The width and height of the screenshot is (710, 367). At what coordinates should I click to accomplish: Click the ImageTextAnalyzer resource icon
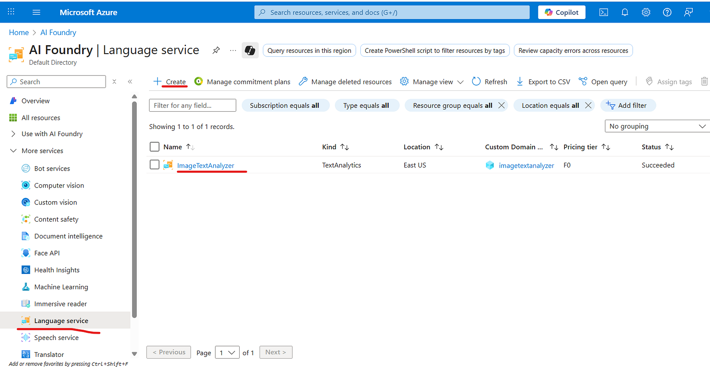[x=168, y=165]
